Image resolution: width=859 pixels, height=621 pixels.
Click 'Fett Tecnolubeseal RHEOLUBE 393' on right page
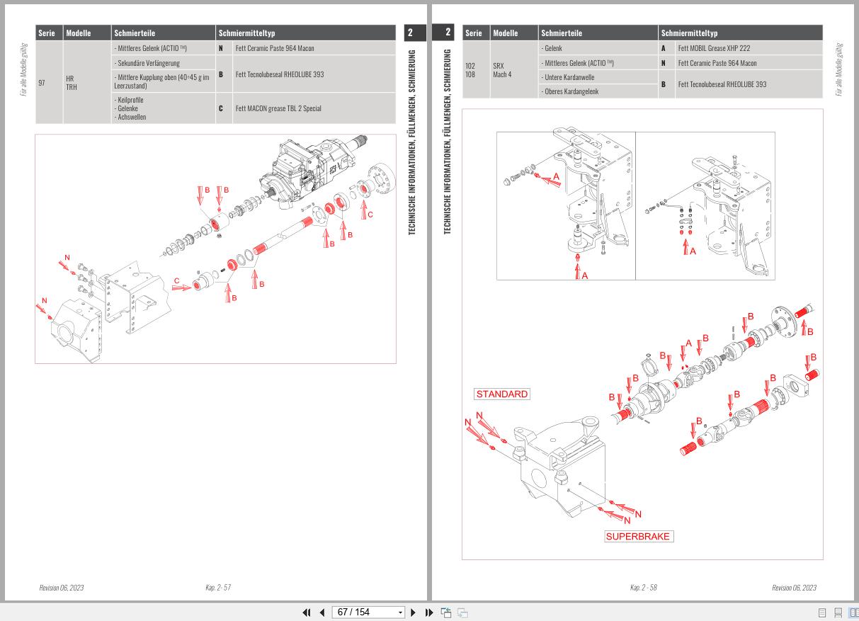(x=722, y=84)
